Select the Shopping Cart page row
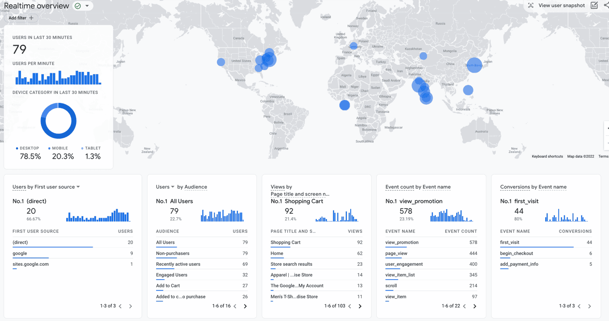This screenshot has height=321, width=609. 316,242
